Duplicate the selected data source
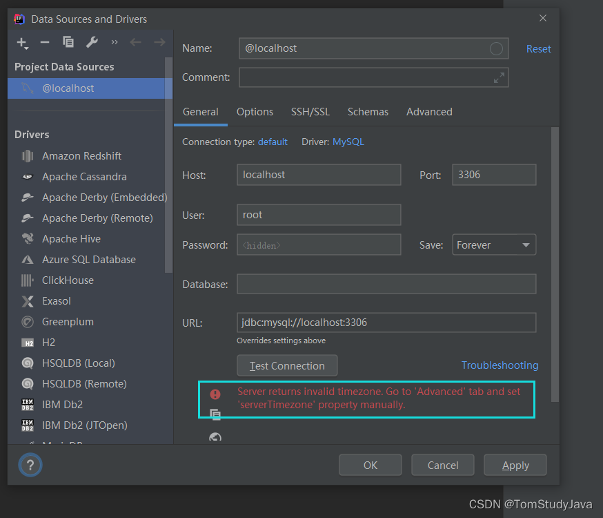Image resolution: width=603 pixels, height=518 pixels. point(68,42)
